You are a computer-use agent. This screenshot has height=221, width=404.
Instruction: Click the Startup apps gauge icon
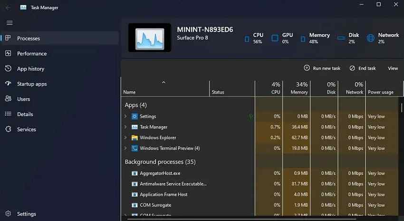pos(8,84)
